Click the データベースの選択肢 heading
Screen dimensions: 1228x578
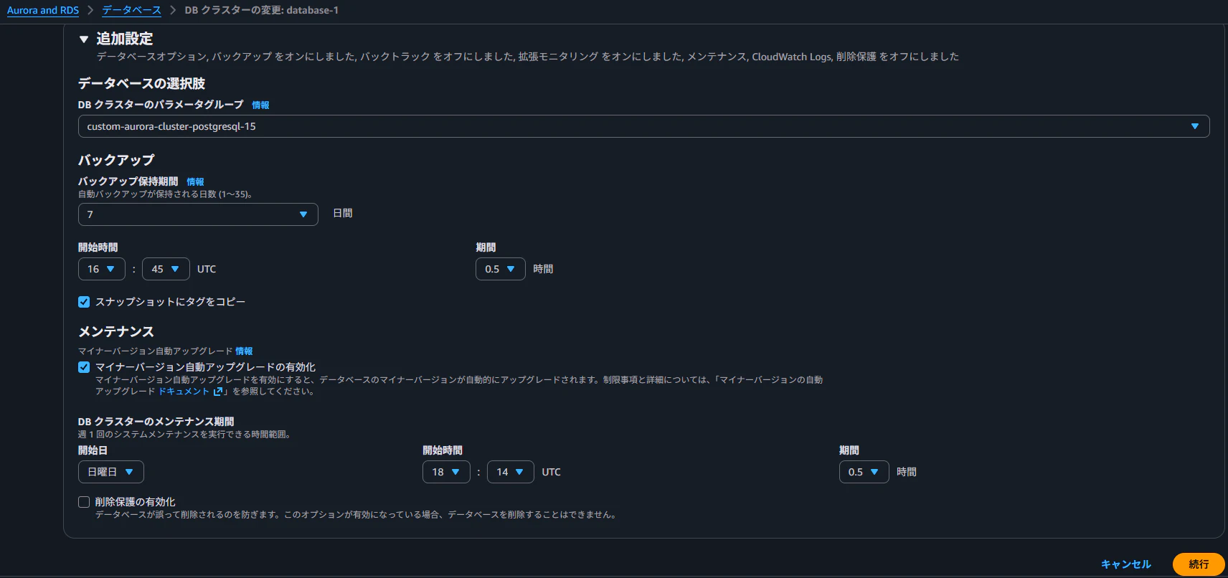142,83
